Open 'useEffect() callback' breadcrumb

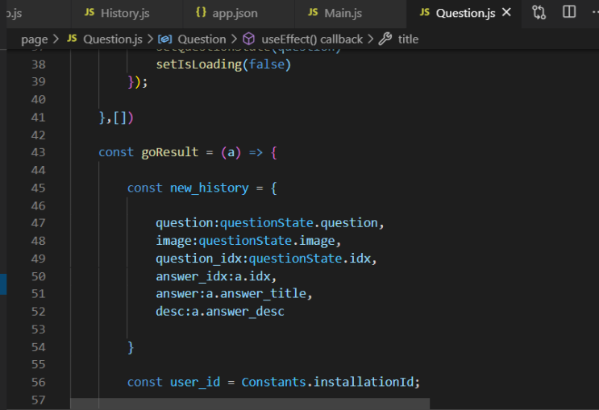pyautogui.click(x=312, y=39)
